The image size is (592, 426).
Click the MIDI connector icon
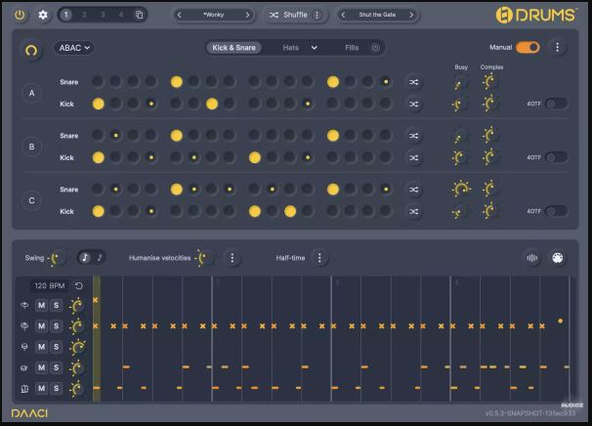click(557, 258)
